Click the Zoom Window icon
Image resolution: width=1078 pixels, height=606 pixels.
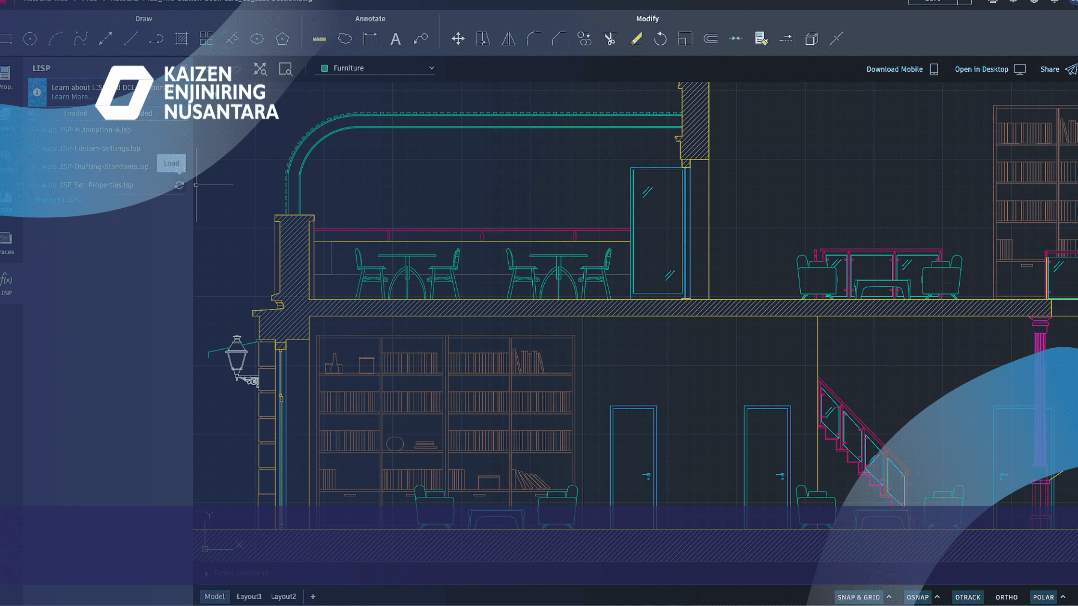tap(285, 69)
